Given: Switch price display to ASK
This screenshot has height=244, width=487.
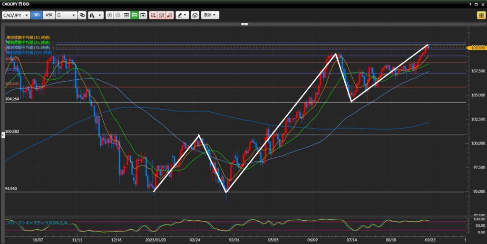Looking at the screenshot, I should pyautogui.click(x=49, y=15).
